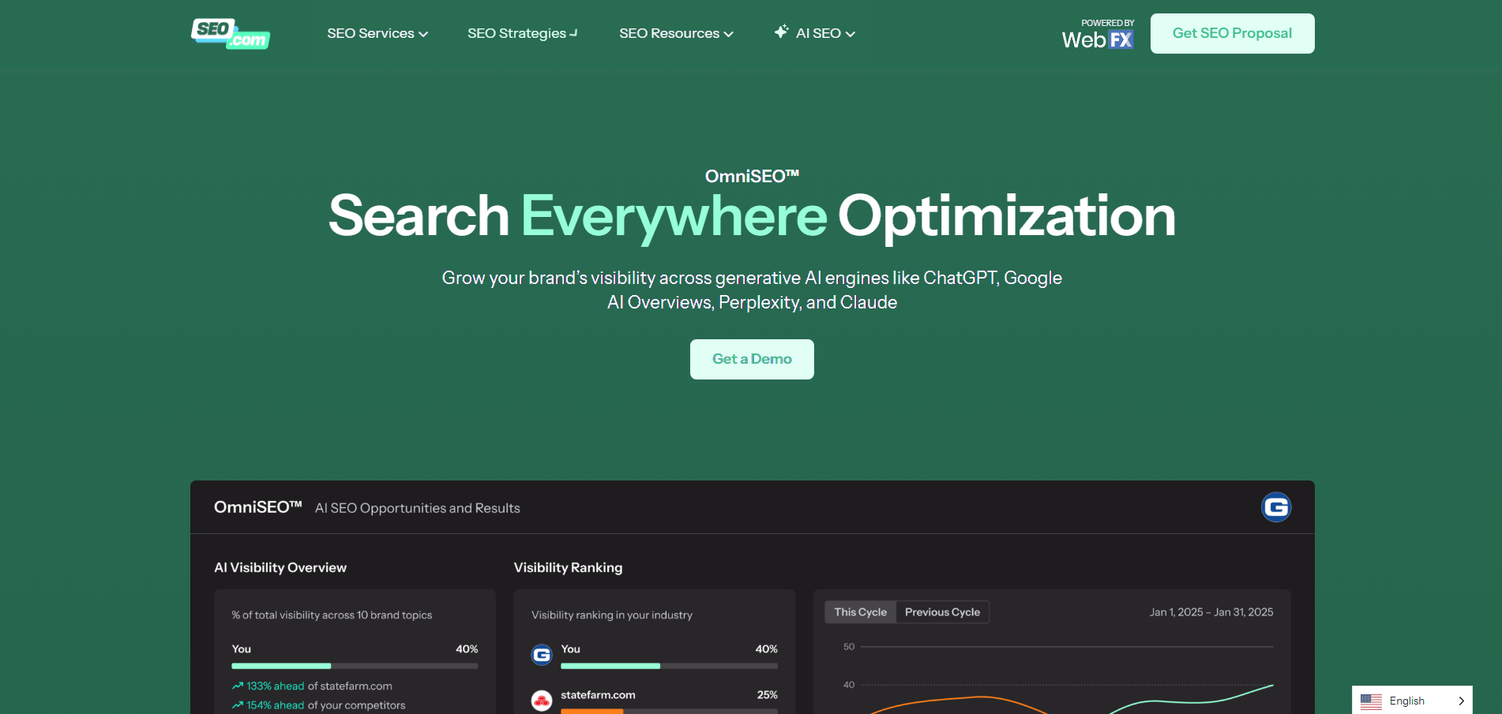This screenshot has height=714, width=1502.
Task: Click the US flag language icon
Action: 1371,701
